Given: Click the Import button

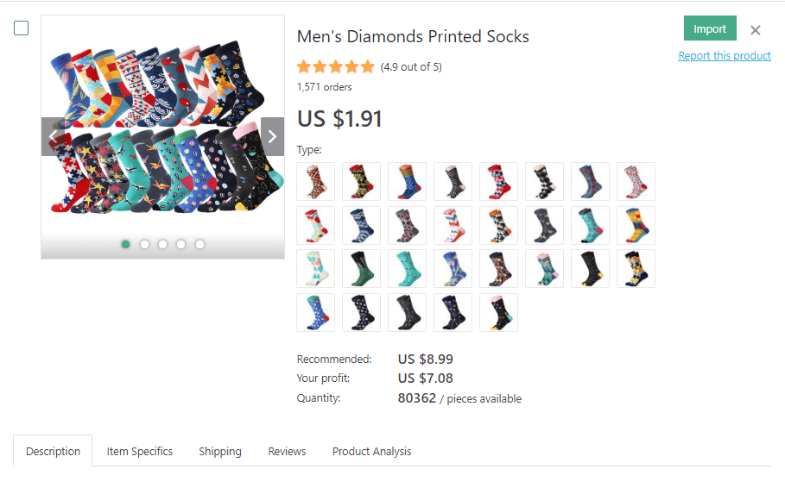Looking at the screenshot, I should point(710,28).
